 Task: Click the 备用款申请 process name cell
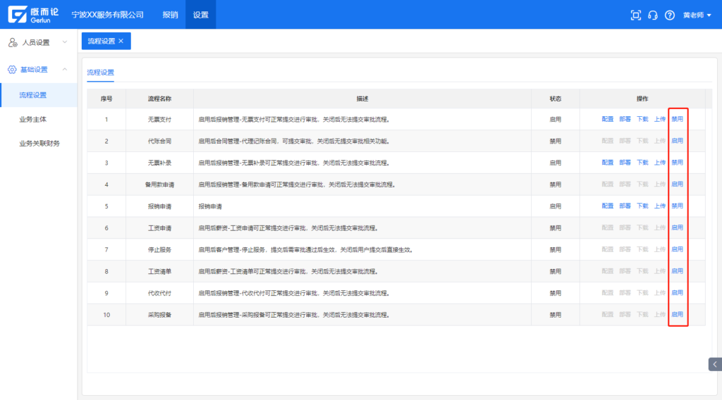click(159, 185)
